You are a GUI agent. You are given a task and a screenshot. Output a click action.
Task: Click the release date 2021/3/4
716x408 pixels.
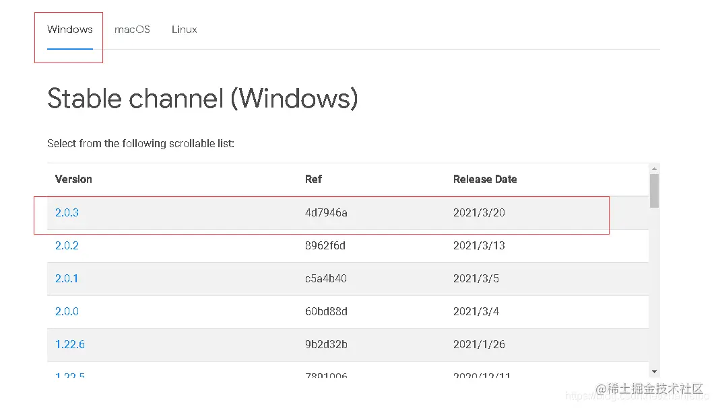(476, 311)
